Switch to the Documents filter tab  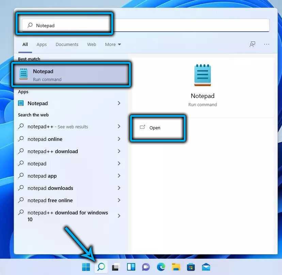(67, 44)
